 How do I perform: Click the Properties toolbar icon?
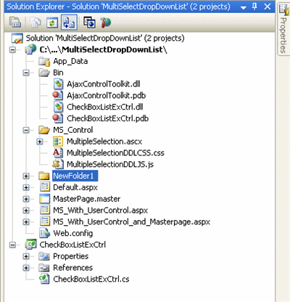point(15,23)
